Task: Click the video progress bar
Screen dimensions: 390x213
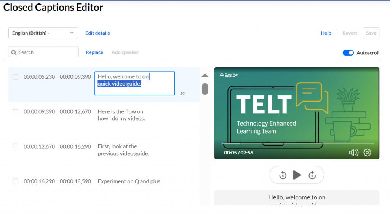Action: click(x=297, y=143)
